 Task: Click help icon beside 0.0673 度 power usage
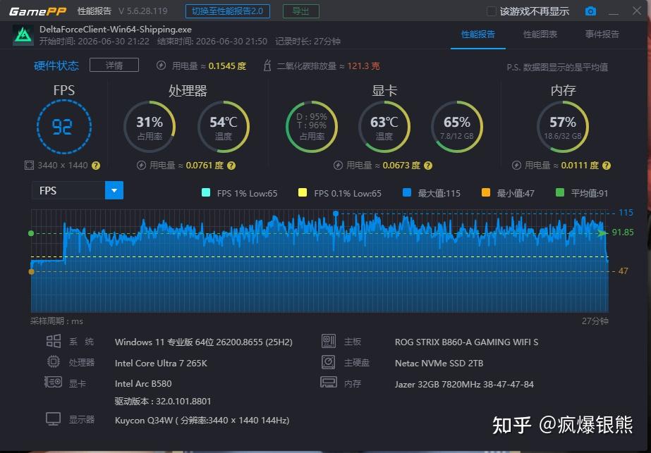(428, 166)
